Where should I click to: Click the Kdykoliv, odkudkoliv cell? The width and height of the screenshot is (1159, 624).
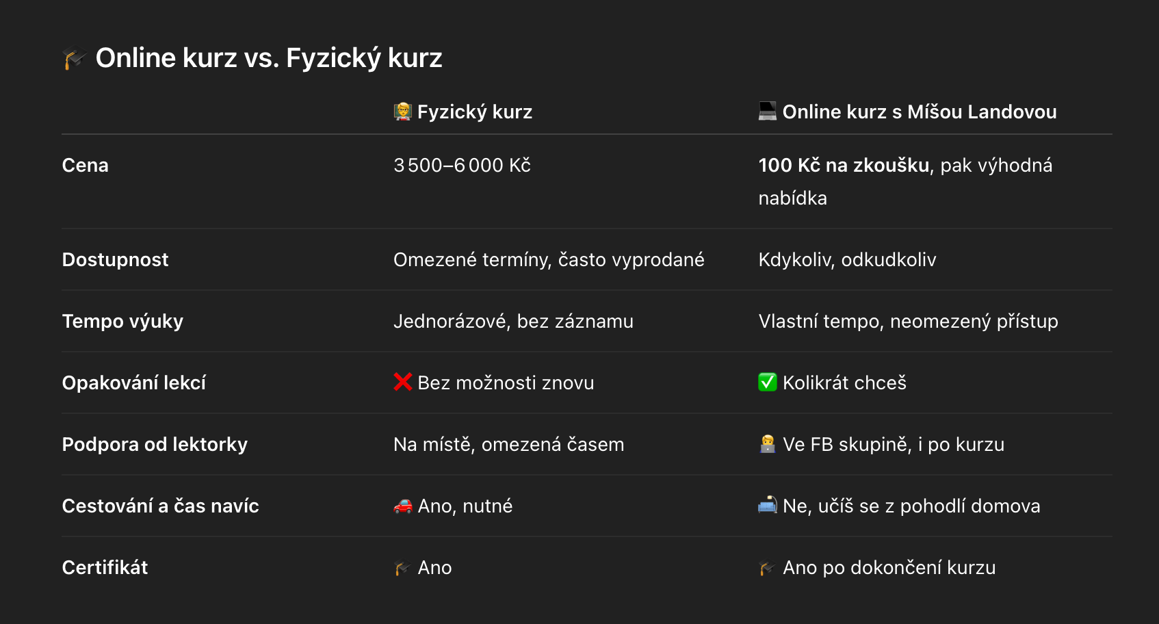coord(848,260)
